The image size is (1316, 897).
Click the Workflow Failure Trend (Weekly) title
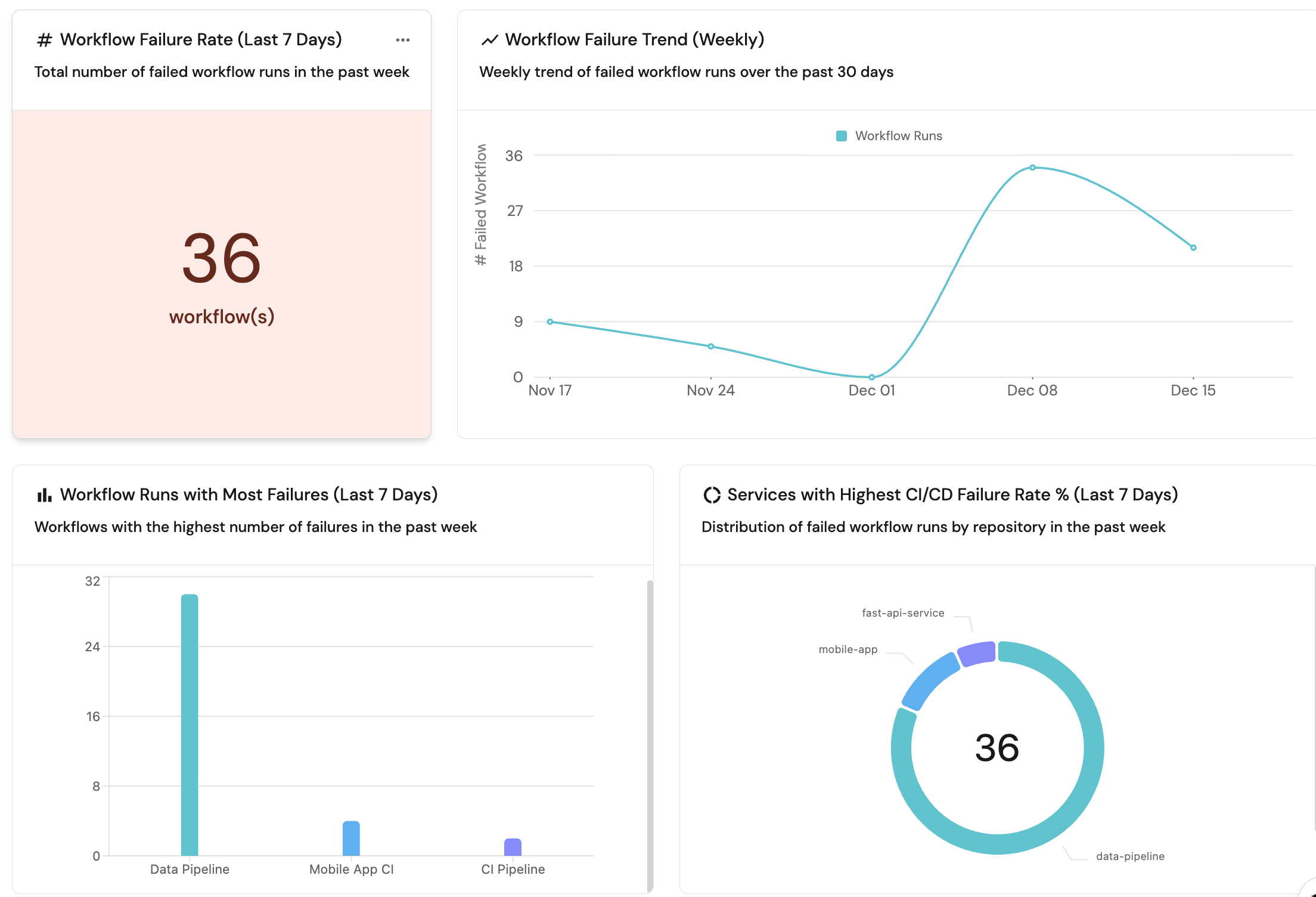634,40
